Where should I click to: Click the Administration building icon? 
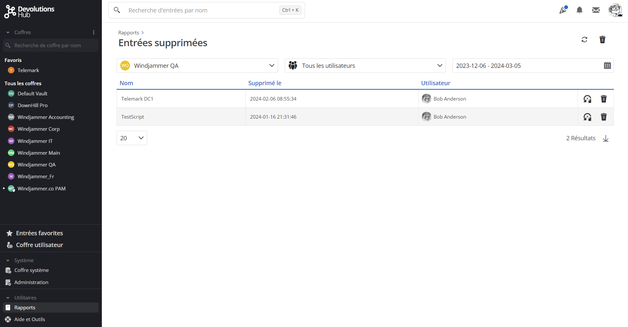8,282
